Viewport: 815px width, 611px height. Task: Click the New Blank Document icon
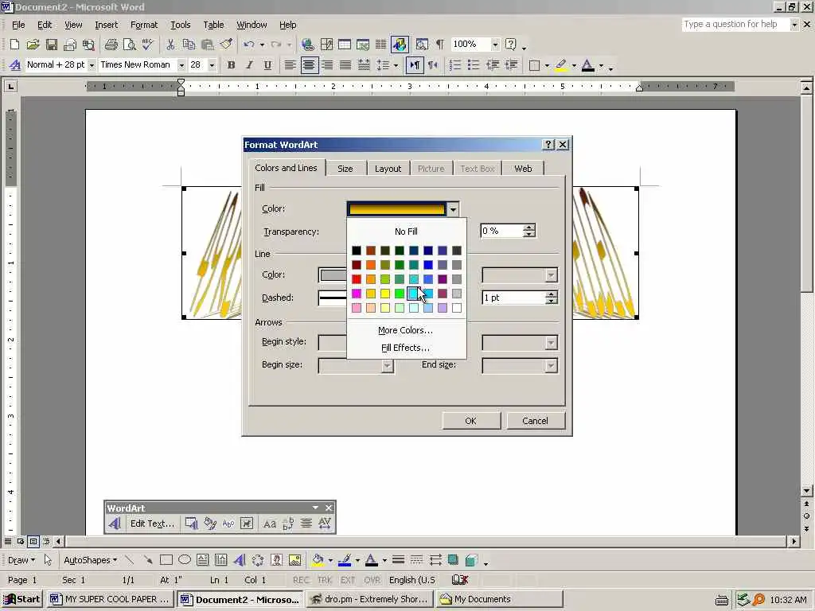point(14,45)
